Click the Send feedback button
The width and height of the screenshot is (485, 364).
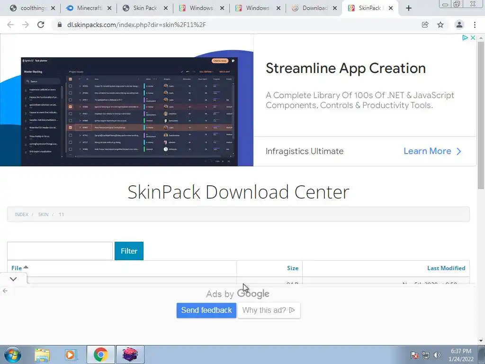click(207, 310)
